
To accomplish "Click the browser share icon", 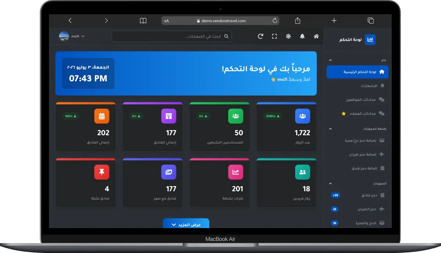I will [x=298, y=21].
